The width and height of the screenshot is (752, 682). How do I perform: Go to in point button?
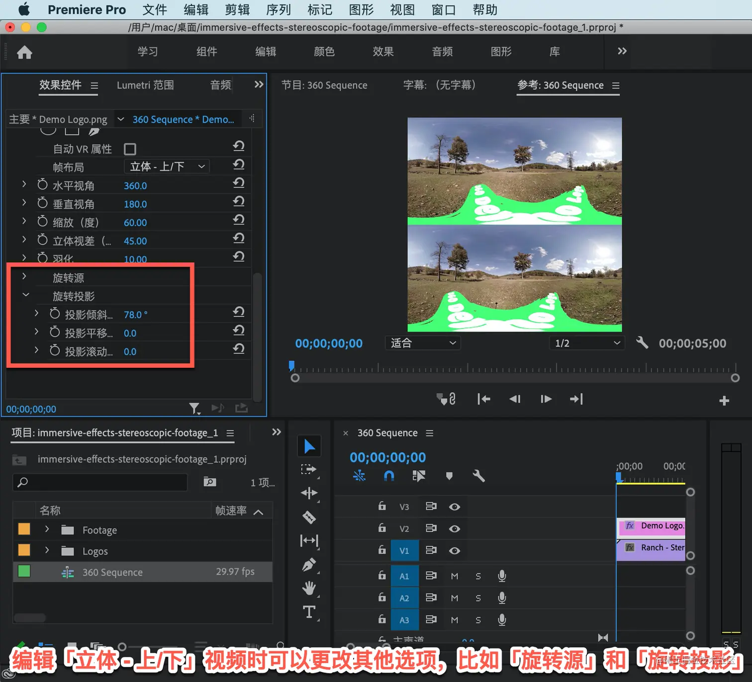pyautogui.click(x=484, y=399)
